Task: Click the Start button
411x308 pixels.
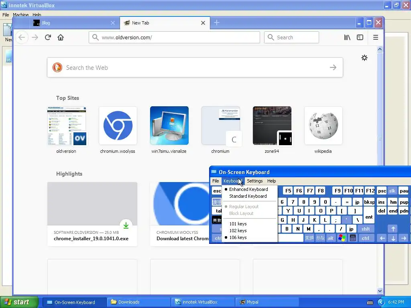Action: (19, 302)
